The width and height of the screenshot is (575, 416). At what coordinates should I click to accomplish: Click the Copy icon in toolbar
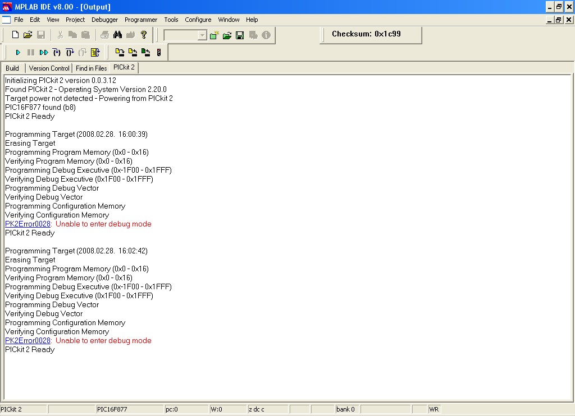72,35
